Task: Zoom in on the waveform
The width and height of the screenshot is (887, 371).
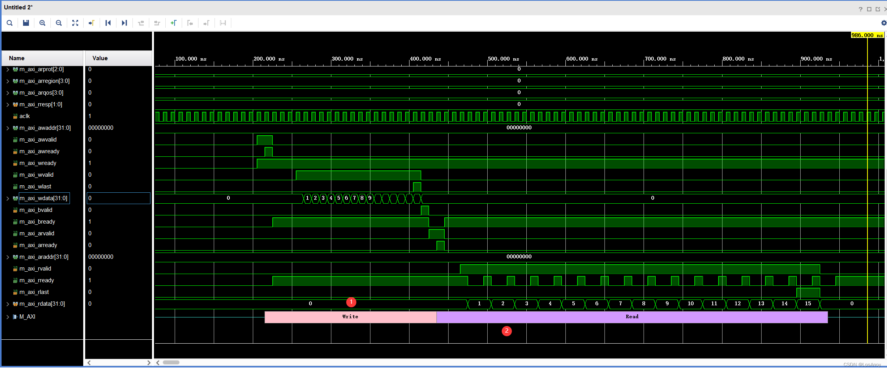Action: pos(43,23)
